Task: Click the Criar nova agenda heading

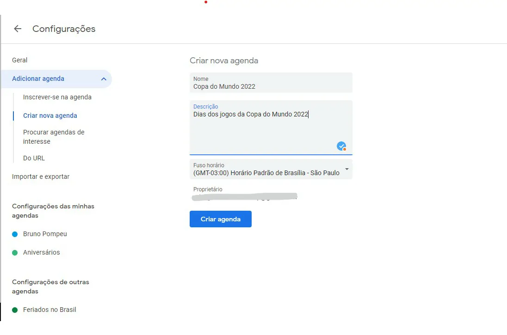Action: point(224,61)
